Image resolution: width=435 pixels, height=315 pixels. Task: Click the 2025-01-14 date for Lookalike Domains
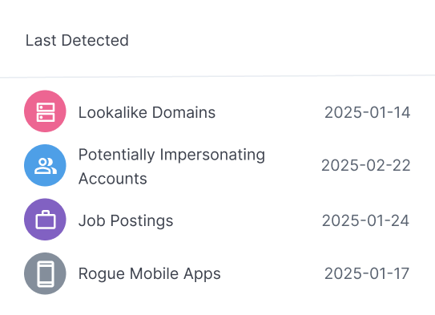368,112
